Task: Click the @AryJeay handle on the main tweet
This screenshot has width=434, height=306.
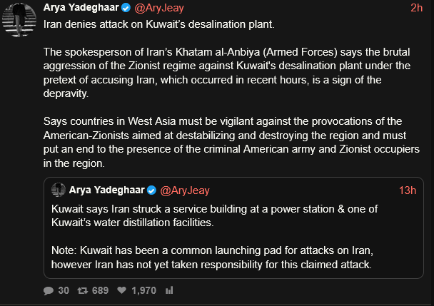Action: (158, 9)
